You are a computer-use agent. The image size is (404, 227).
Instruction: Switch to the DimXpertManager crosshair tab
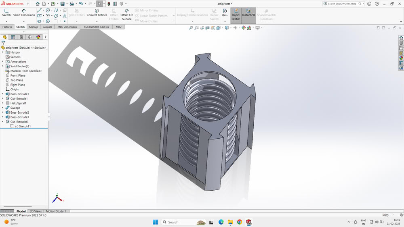point(30,37)
